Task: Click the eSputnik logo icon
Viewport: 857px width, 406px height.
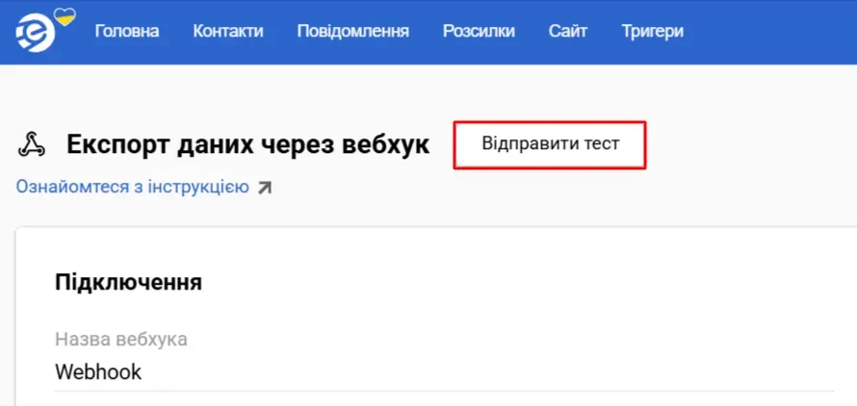Action: pyautogui.click(x=36, y=33)
